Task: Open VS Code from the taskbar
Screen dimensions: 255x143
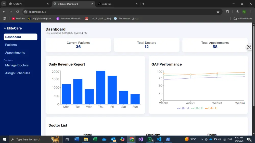Action: (x=159, y=139)
